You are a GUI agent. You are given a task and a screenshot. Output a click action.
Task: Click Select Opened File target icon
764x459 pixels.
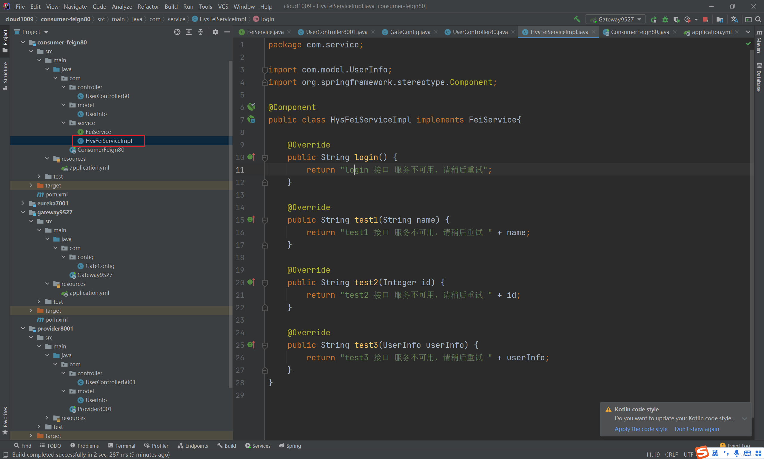177,32
